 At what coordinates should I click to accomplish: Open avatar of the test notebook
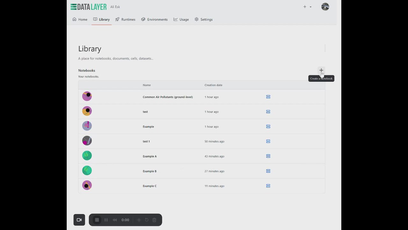(87, 111)
